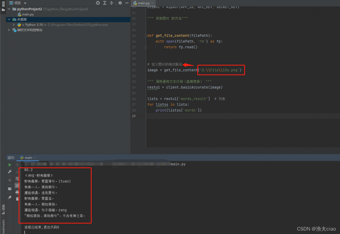Jump up the stack trace arrow

click(x=17, y=165)
